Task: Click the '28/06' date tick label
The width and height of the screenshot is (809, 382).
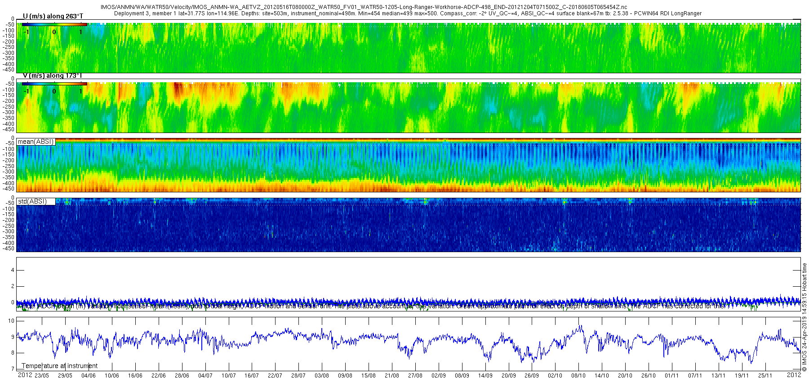Action: click(x=182, y=376)
